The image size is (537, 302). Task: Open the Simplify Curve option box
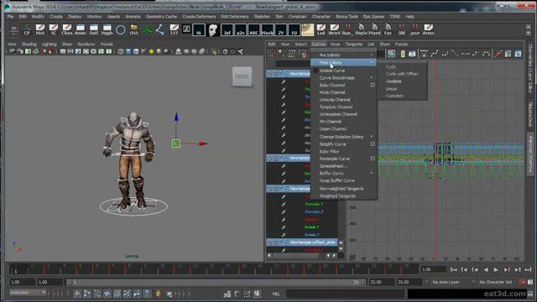(x=373, y=144)
